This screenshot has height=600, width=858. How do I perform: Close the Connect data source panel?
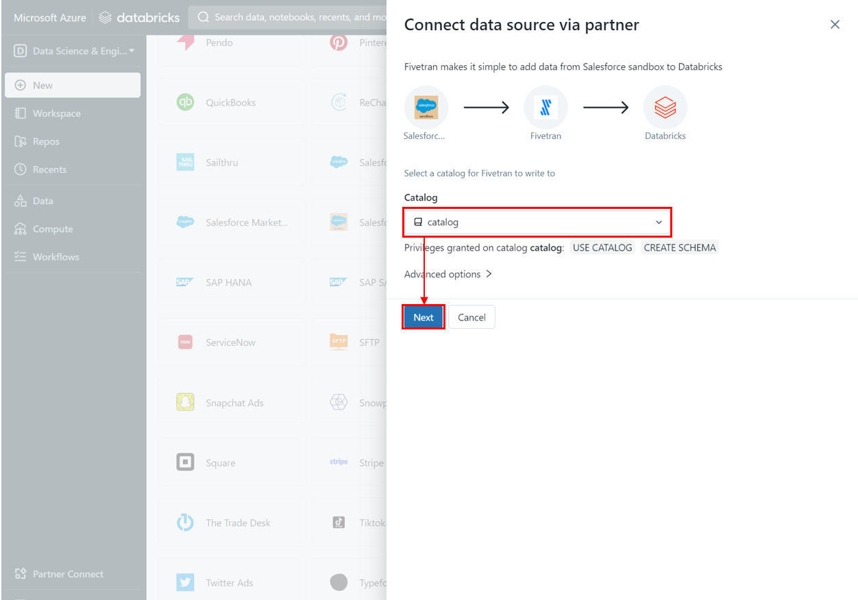pos(835,25)
